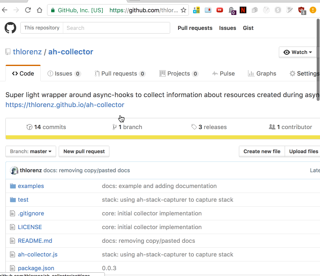Open the ah-collector.js file
Image resolution: width=320 pixels, height=276 pixels.
click(x=37, y=254)
